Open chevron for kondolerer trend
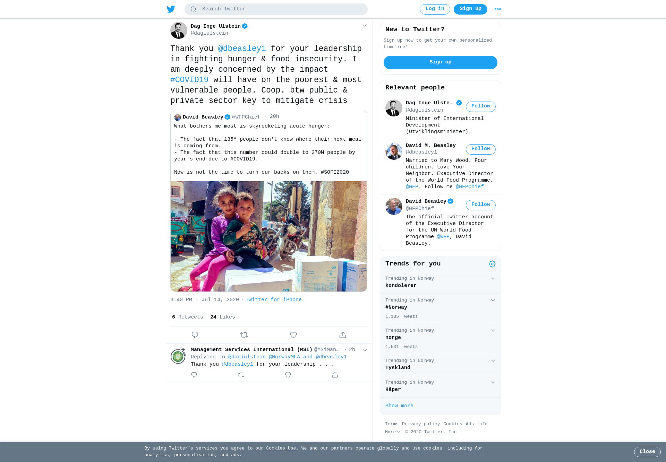This screenshot has width=666, height=462. coord(493,279)
